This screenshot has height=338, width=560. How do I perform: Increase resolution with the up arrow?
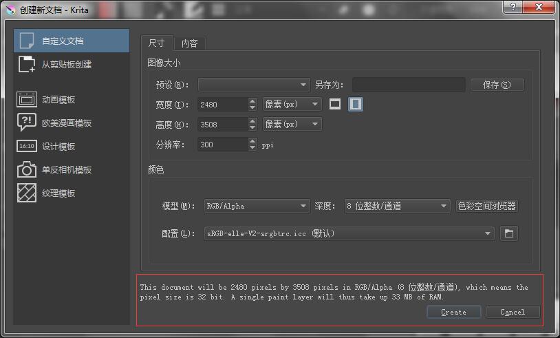click(252, 141)
